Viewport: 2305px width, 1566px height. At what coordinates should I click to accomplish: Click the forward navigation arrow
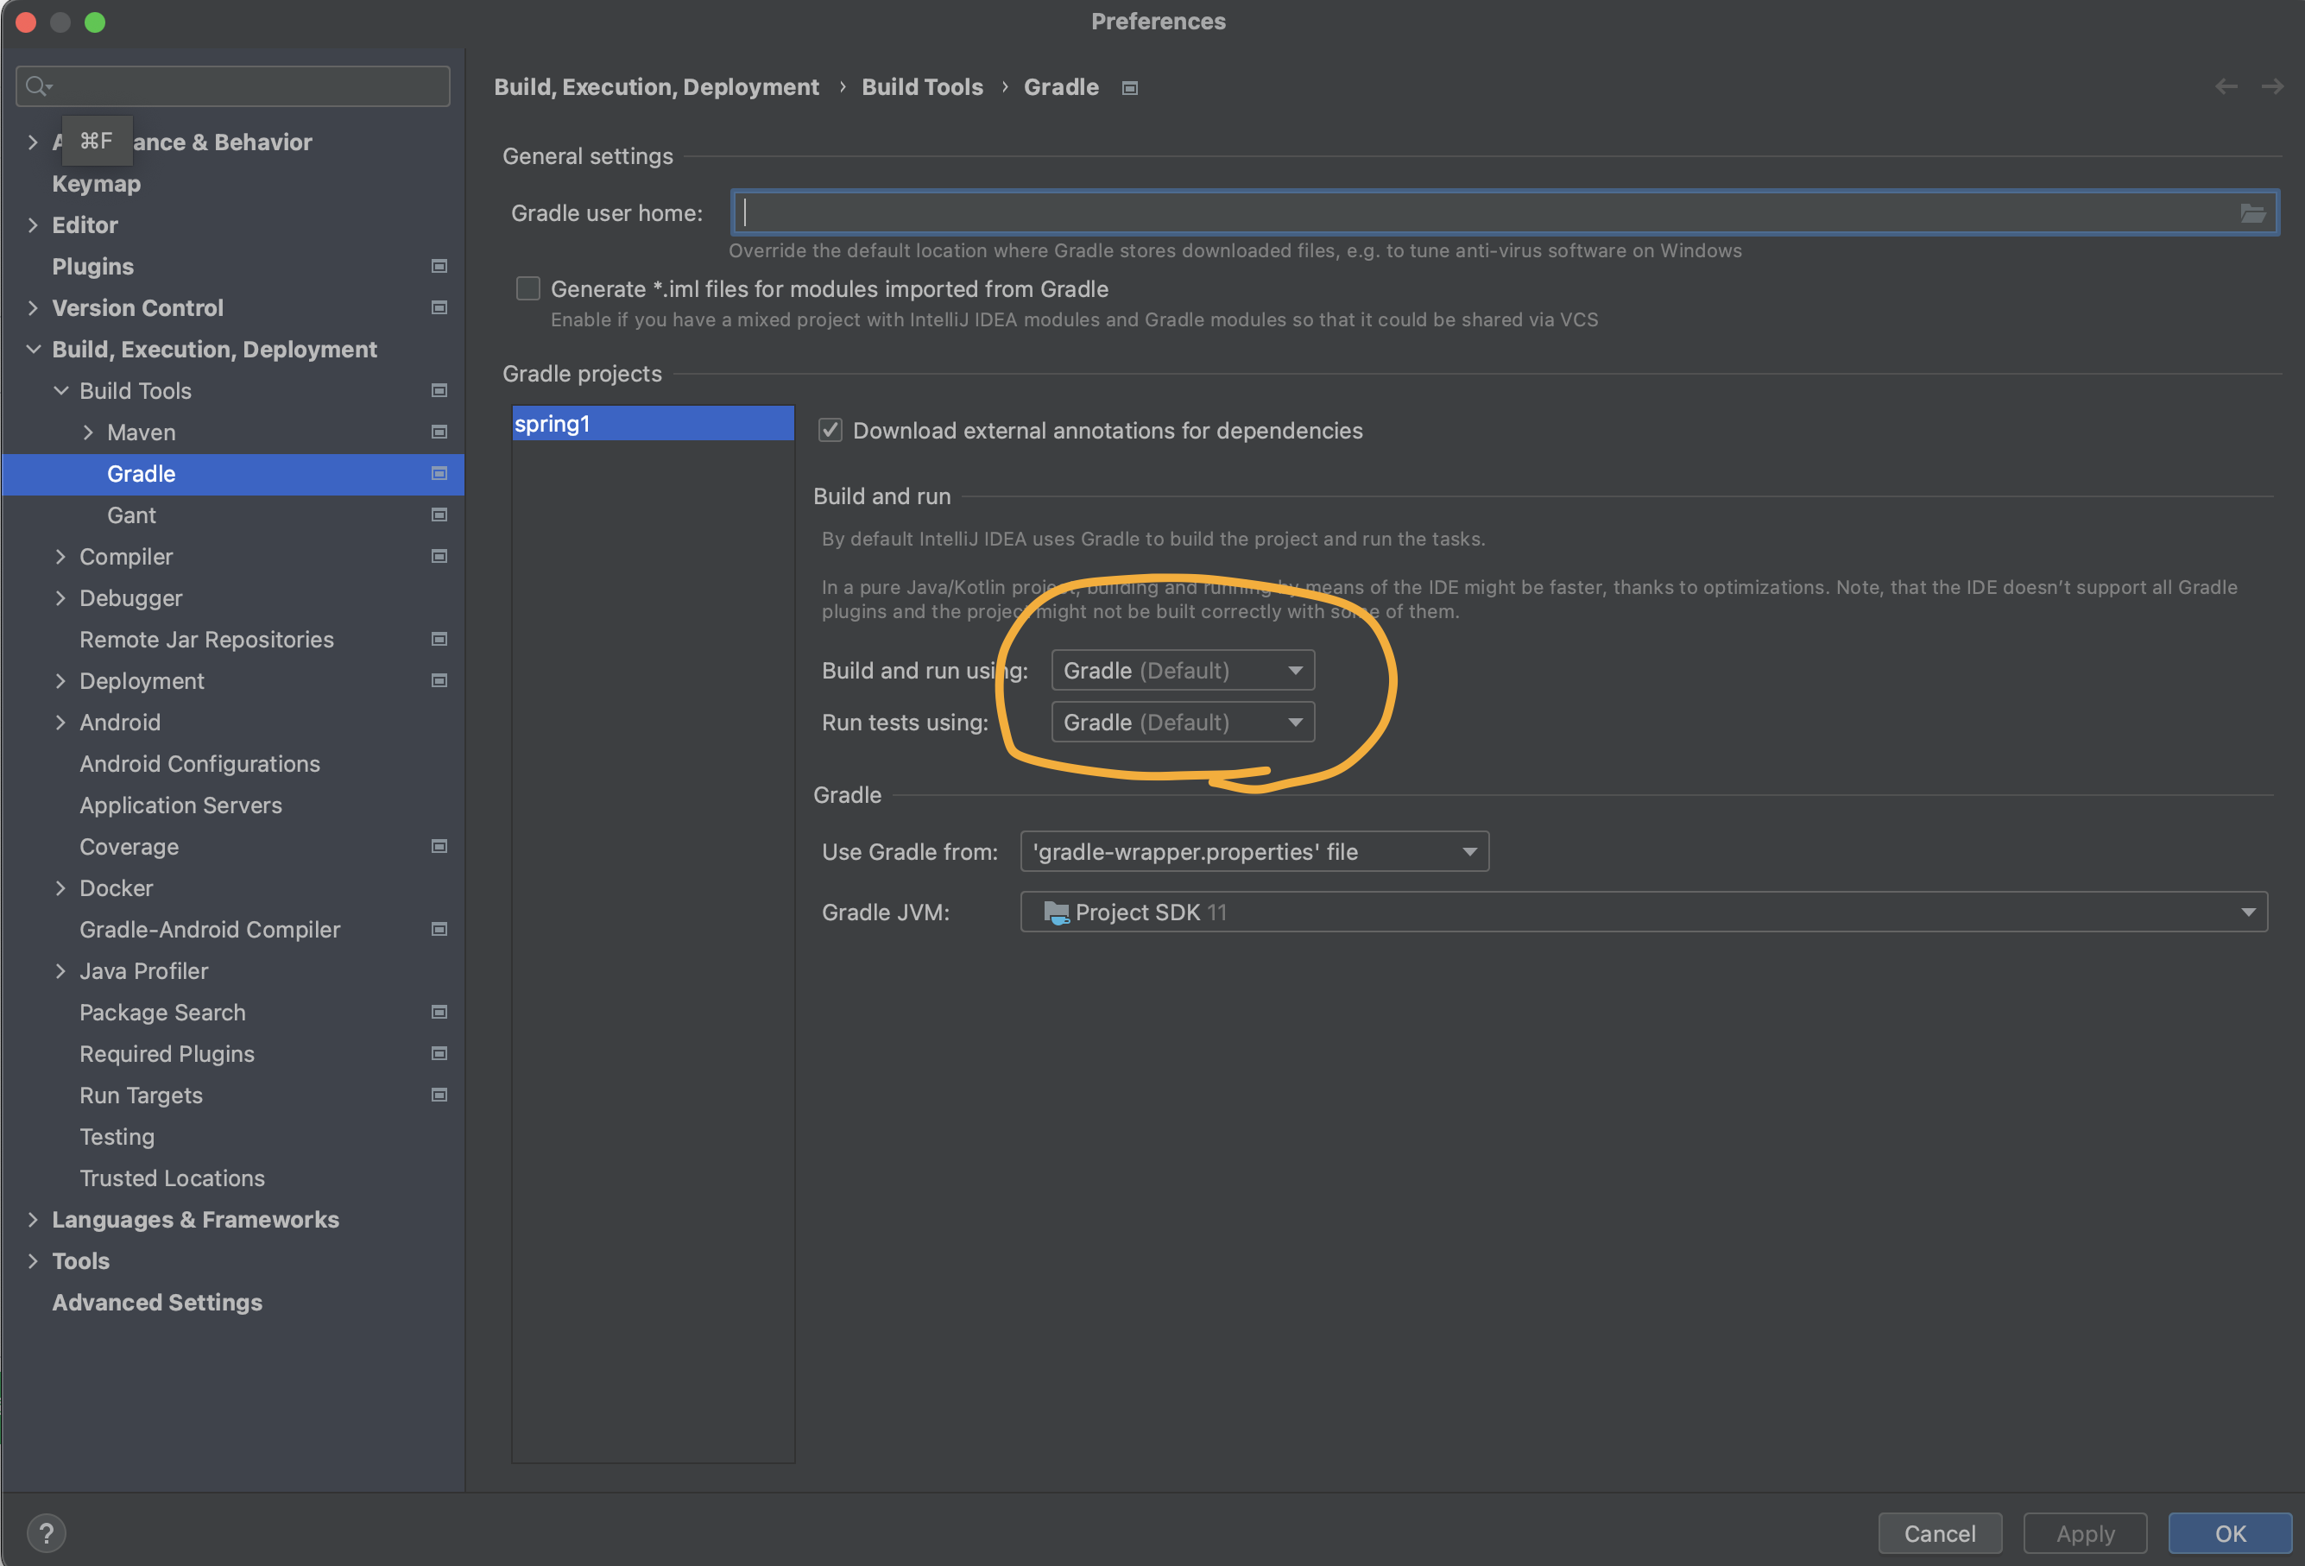(x=2272, y=86)
